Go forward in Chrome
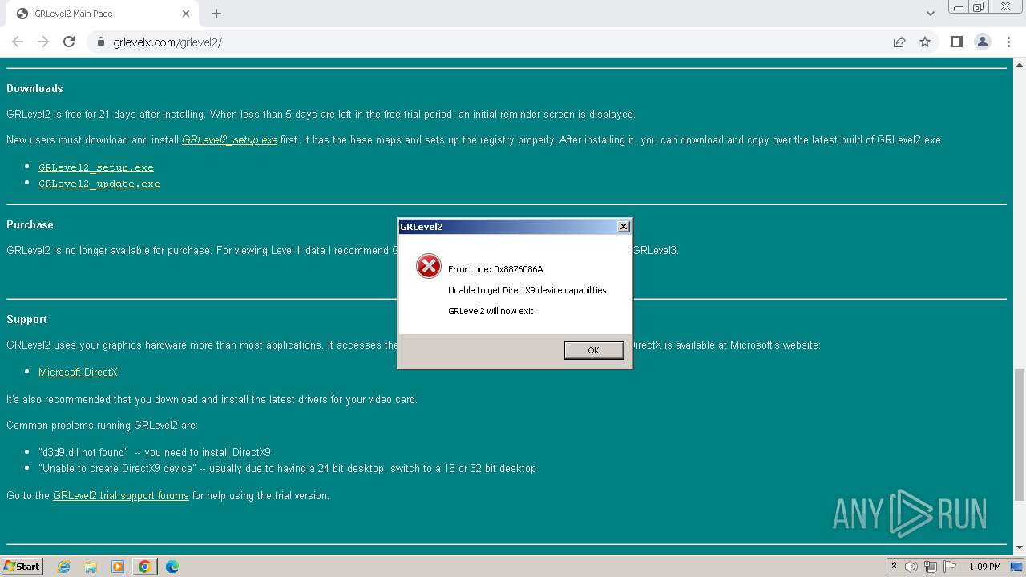The image size is (1026, 577). click(43, 42)
